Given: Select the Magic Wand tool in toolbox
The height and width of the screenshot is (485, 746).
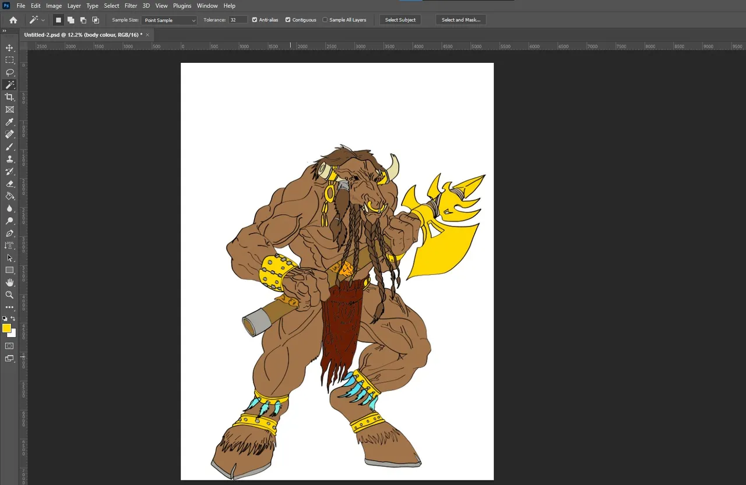Looking at the screenshot, I should click(9, 85).
